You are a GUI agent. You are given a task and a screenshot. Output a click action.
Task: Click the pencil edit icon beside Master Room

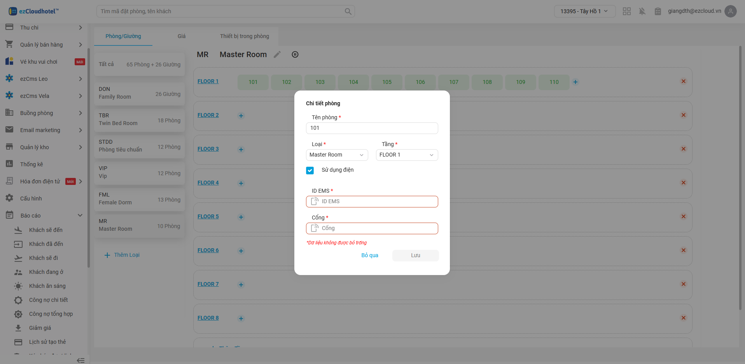[277, 55]
